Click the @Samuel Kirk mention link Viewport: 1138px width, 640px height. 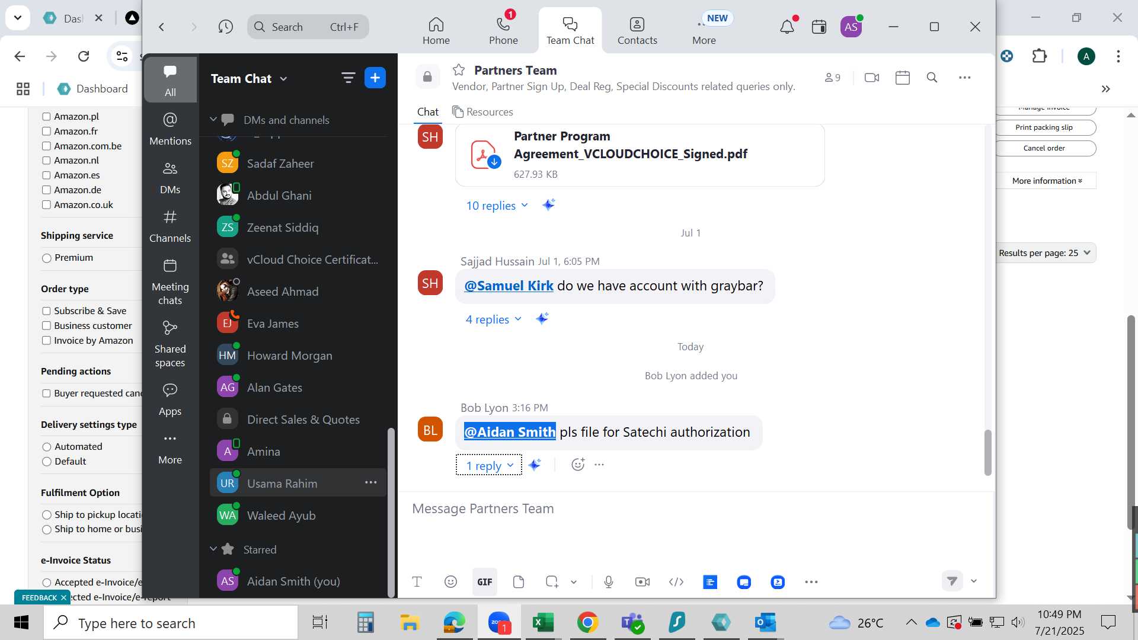pos(509,286)
